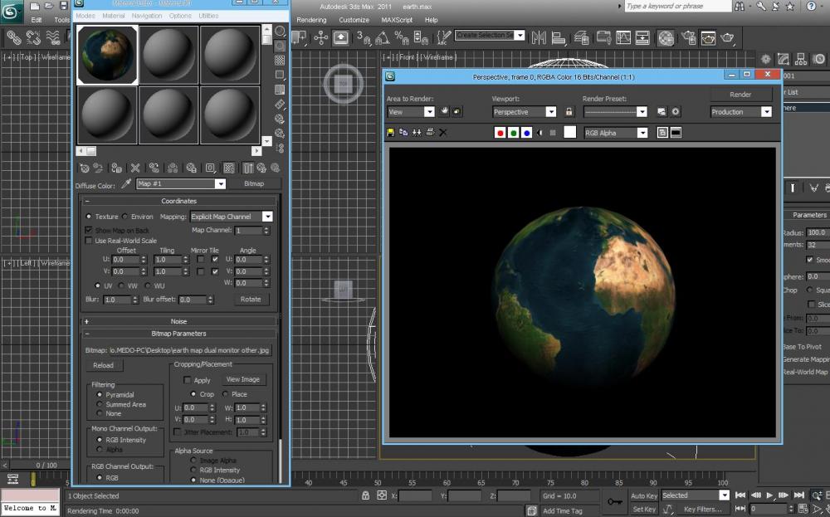Viewport: 830px width, 517px height.
Task: Open the Navigation menu in Material Editor
Action: click(x=147, y=16)
